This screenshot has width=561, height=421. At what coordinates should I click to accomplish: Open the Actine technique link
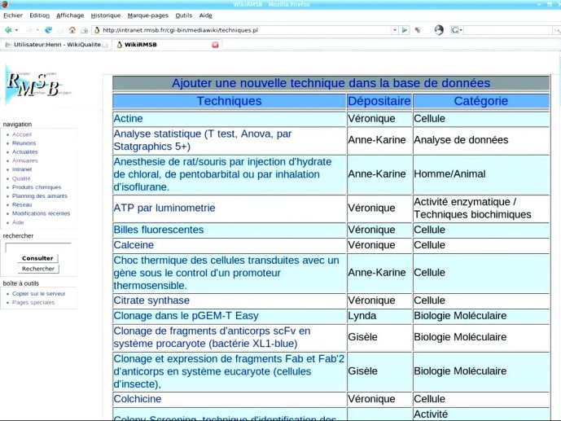[128, 118]
